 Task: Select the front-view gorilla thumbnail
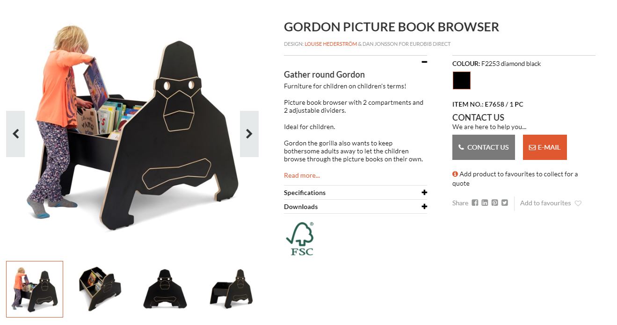(x=165, y=289)
